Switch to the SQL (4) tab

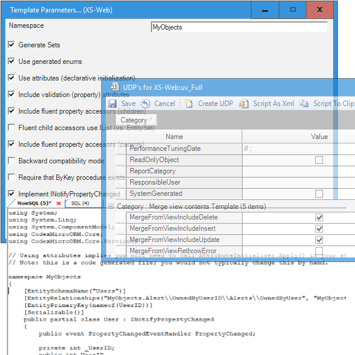[x=80, y=204]
